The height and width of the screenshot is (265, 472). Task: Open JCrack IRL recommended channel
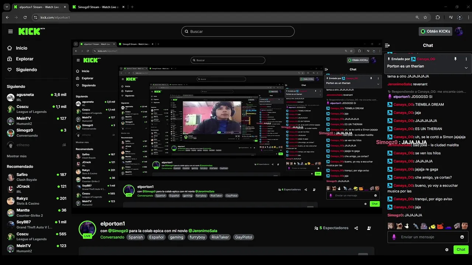pos(37,189)
